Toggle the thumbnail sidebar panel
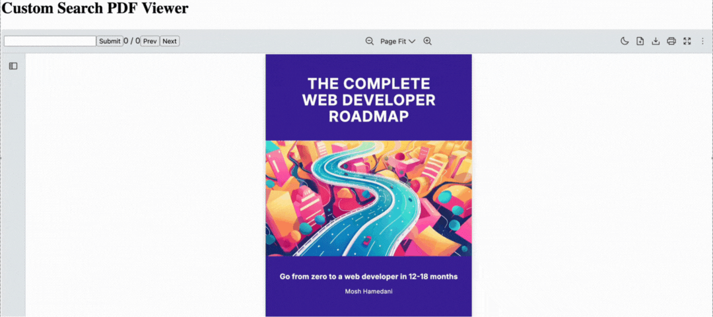The height and width of the screenshot is (317, 713). (13, 66)
